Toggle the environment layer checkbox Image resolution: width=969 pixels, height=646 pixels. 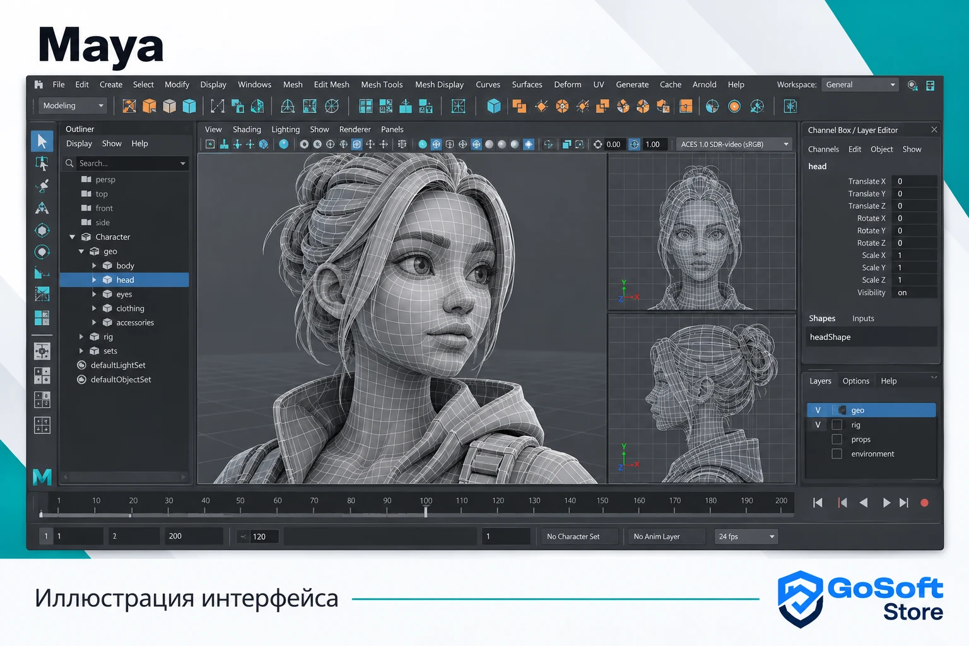[837, 454]
